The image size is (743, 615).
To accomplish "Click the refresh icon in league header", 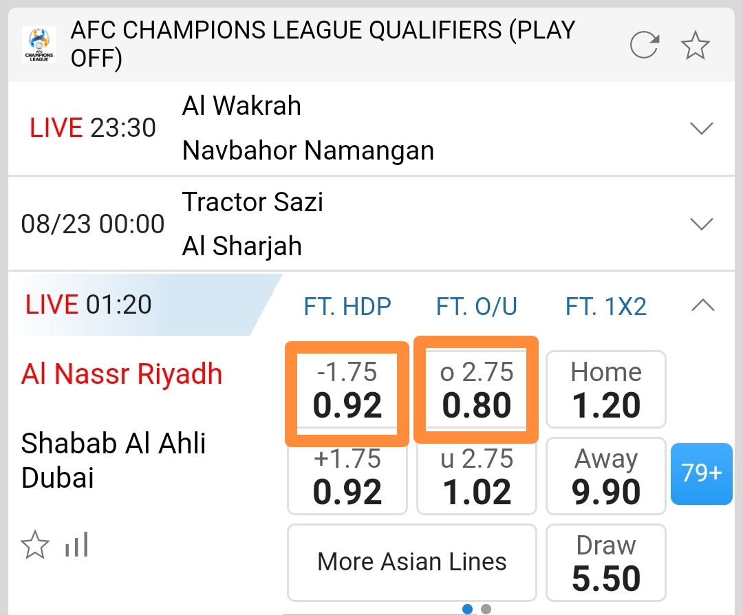I will point(645,45).
